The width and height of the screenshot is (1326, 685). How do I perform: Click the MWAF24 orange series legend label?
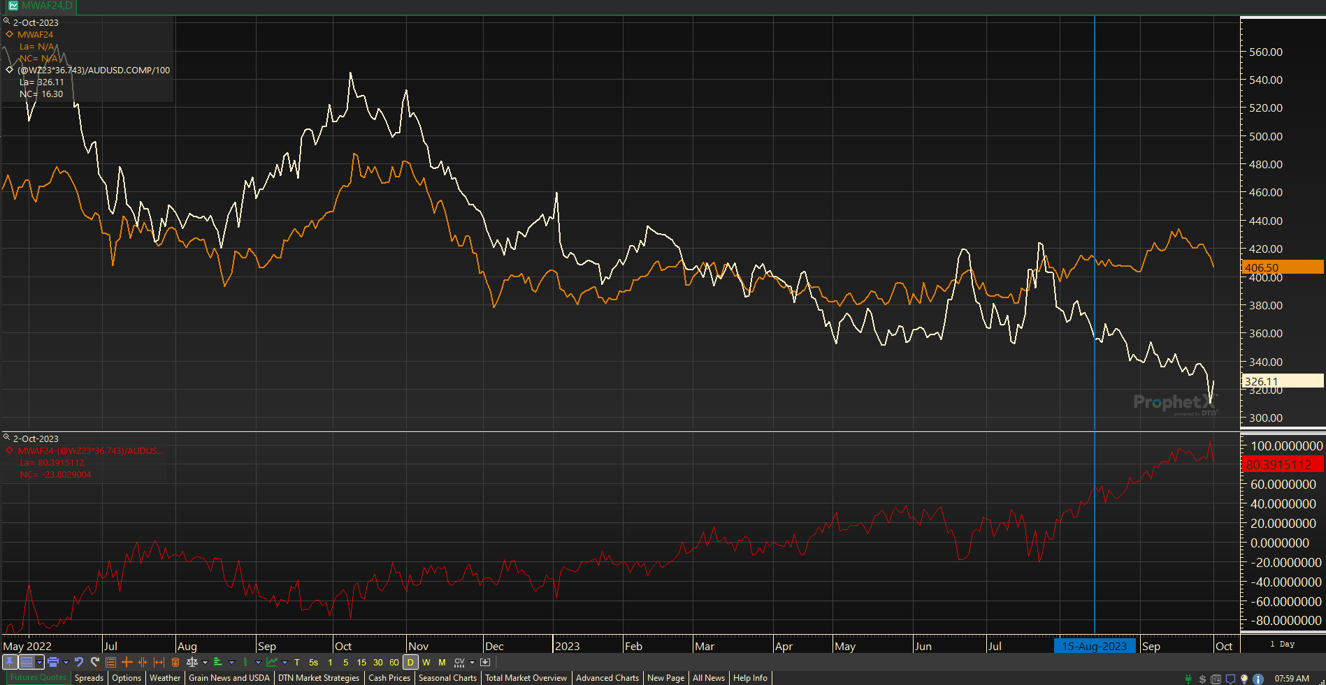(35, 34)
